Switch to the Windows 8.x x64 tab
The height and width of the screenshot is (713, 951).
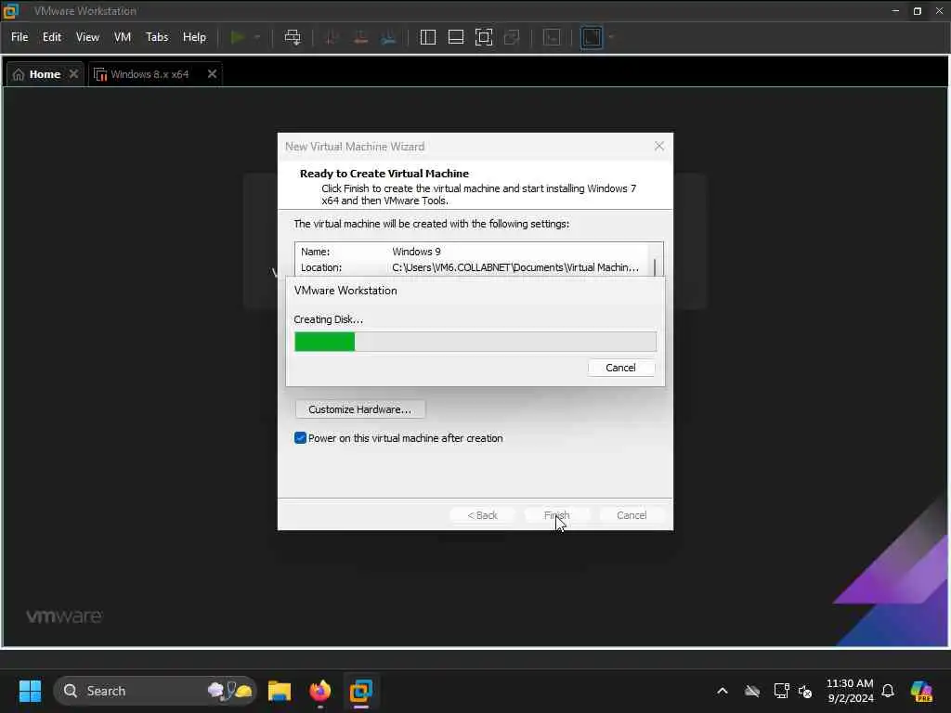pyautogui.click(x=150, y=74)
